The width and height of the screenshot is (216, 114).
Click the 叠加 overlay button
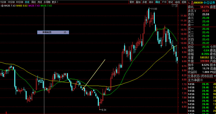[x=138, y=2]
